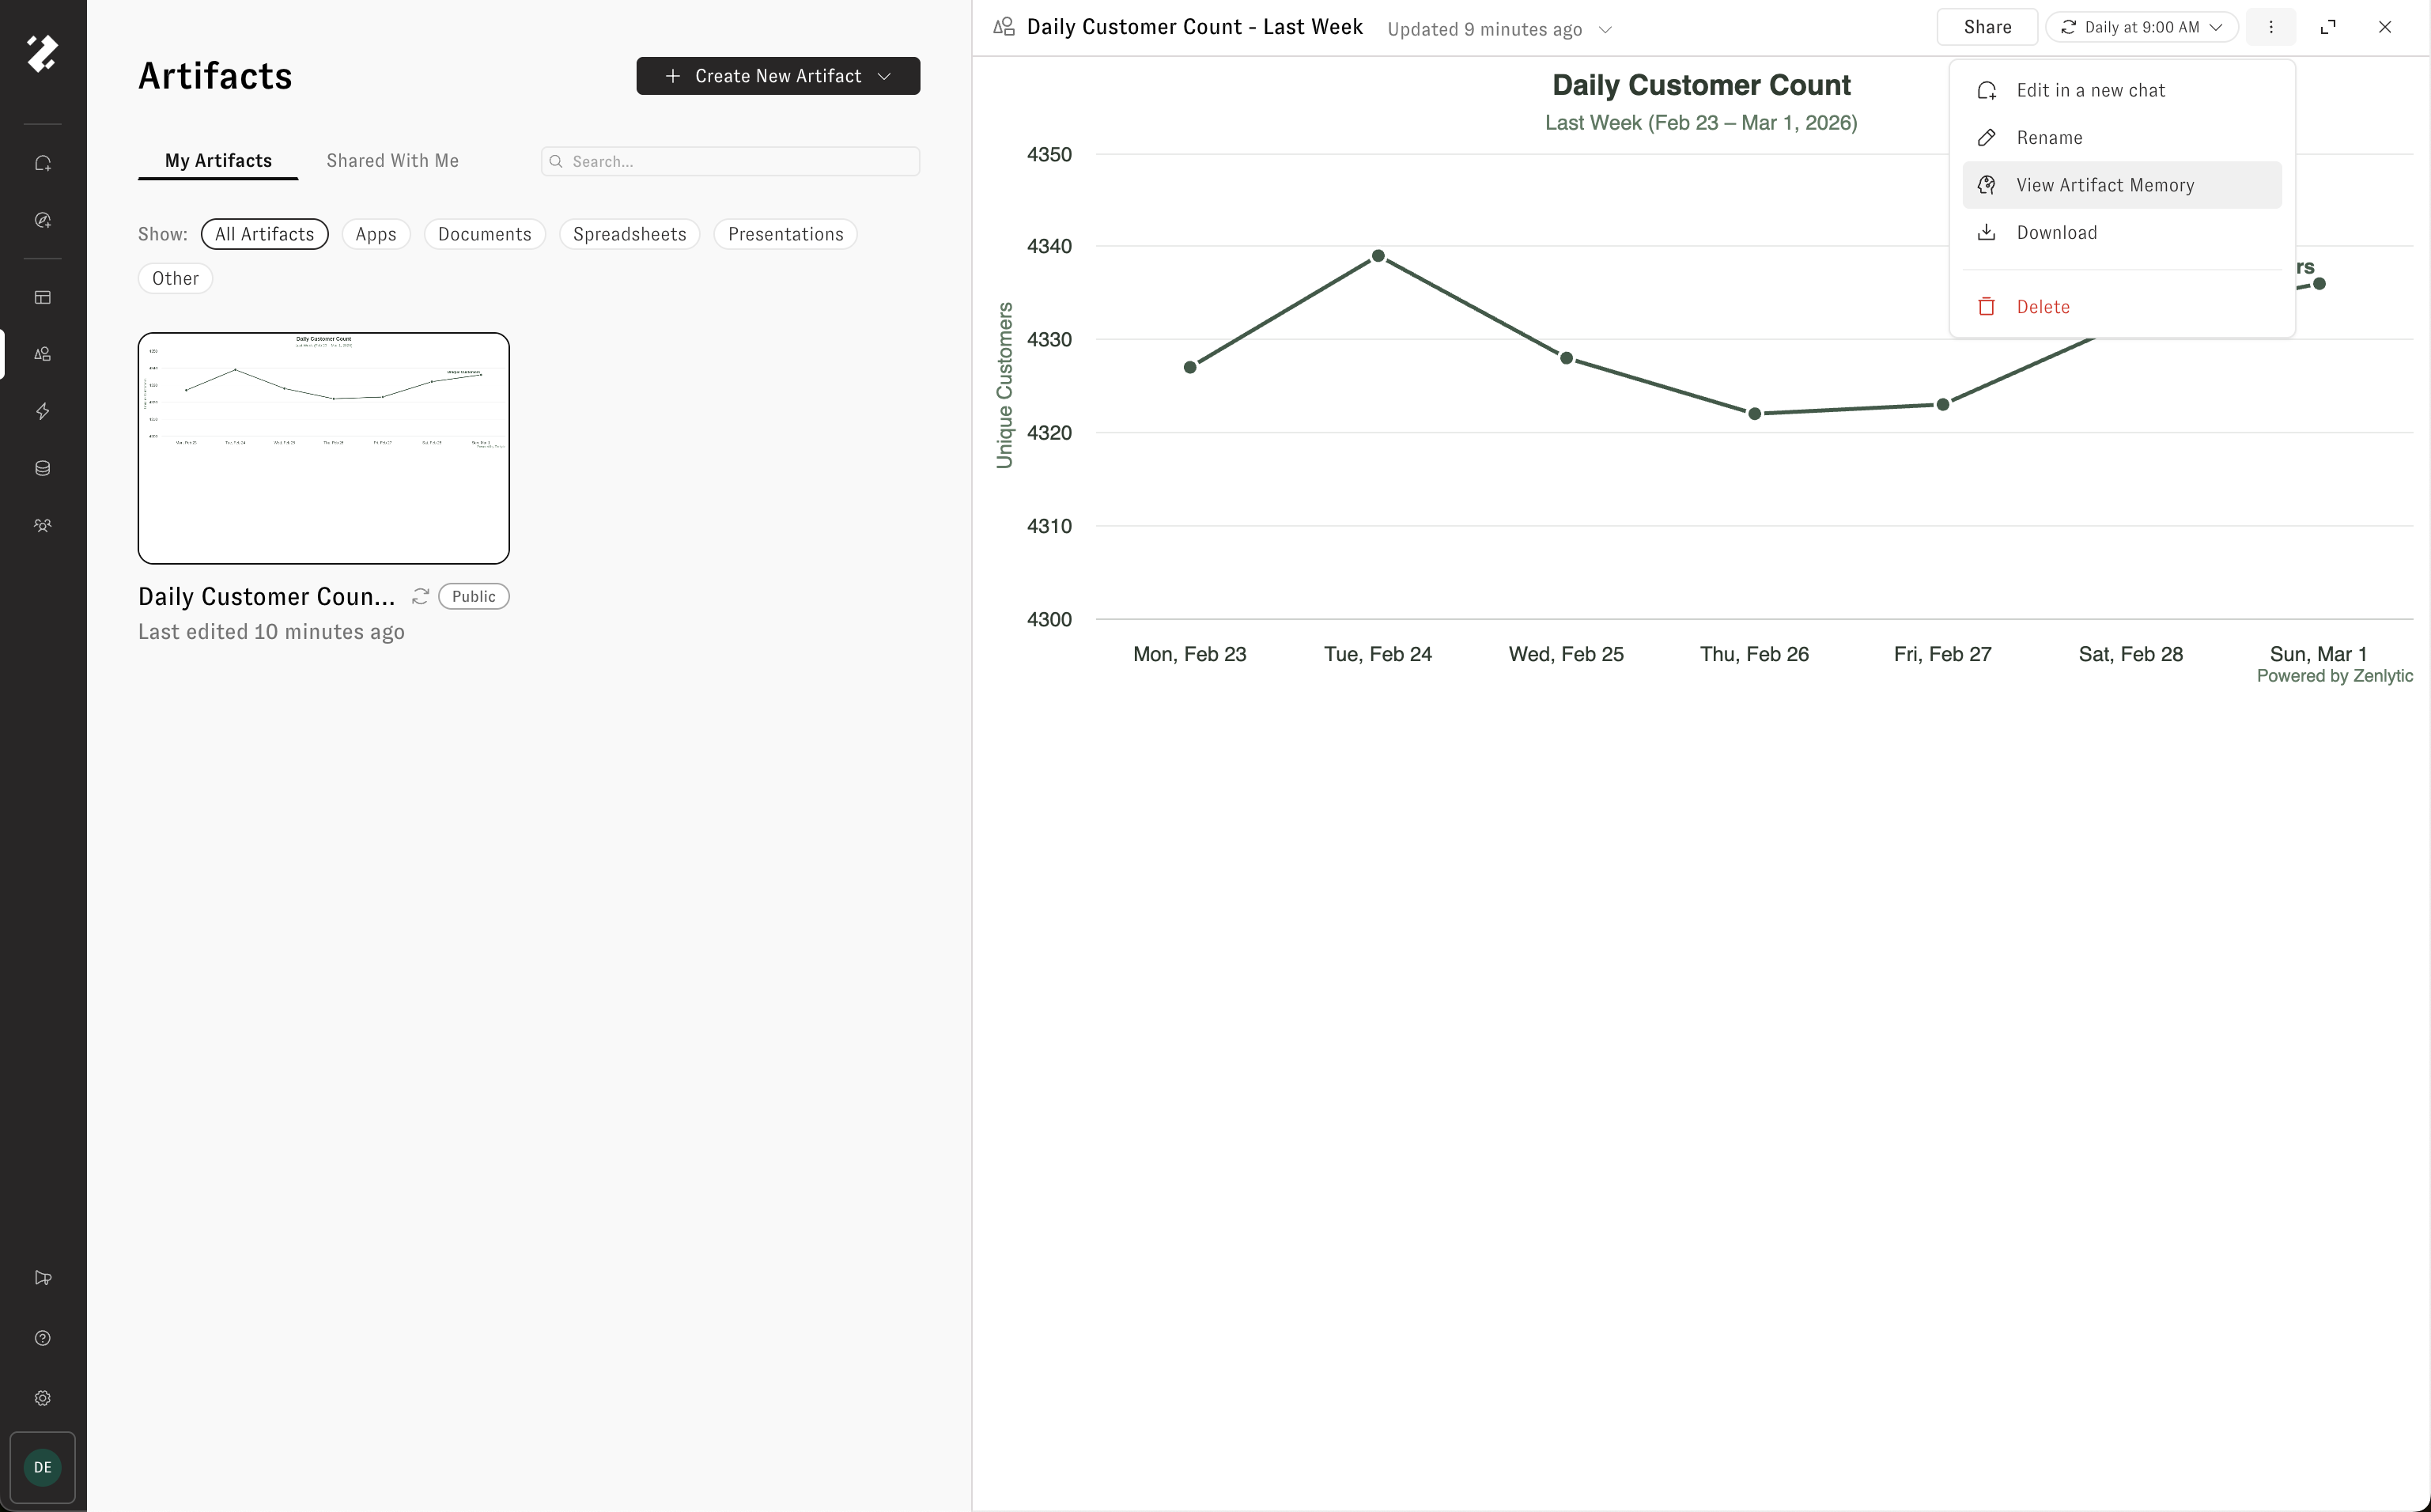Select the Presentations filter chip

pyautogui.click(x=785, y=234)
